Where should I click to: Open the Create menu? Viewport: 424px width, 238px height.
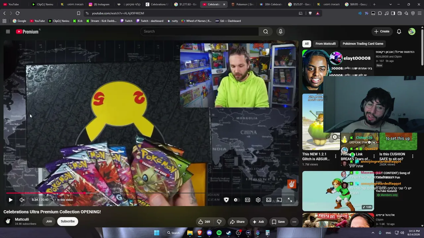(x=382, y=31)
